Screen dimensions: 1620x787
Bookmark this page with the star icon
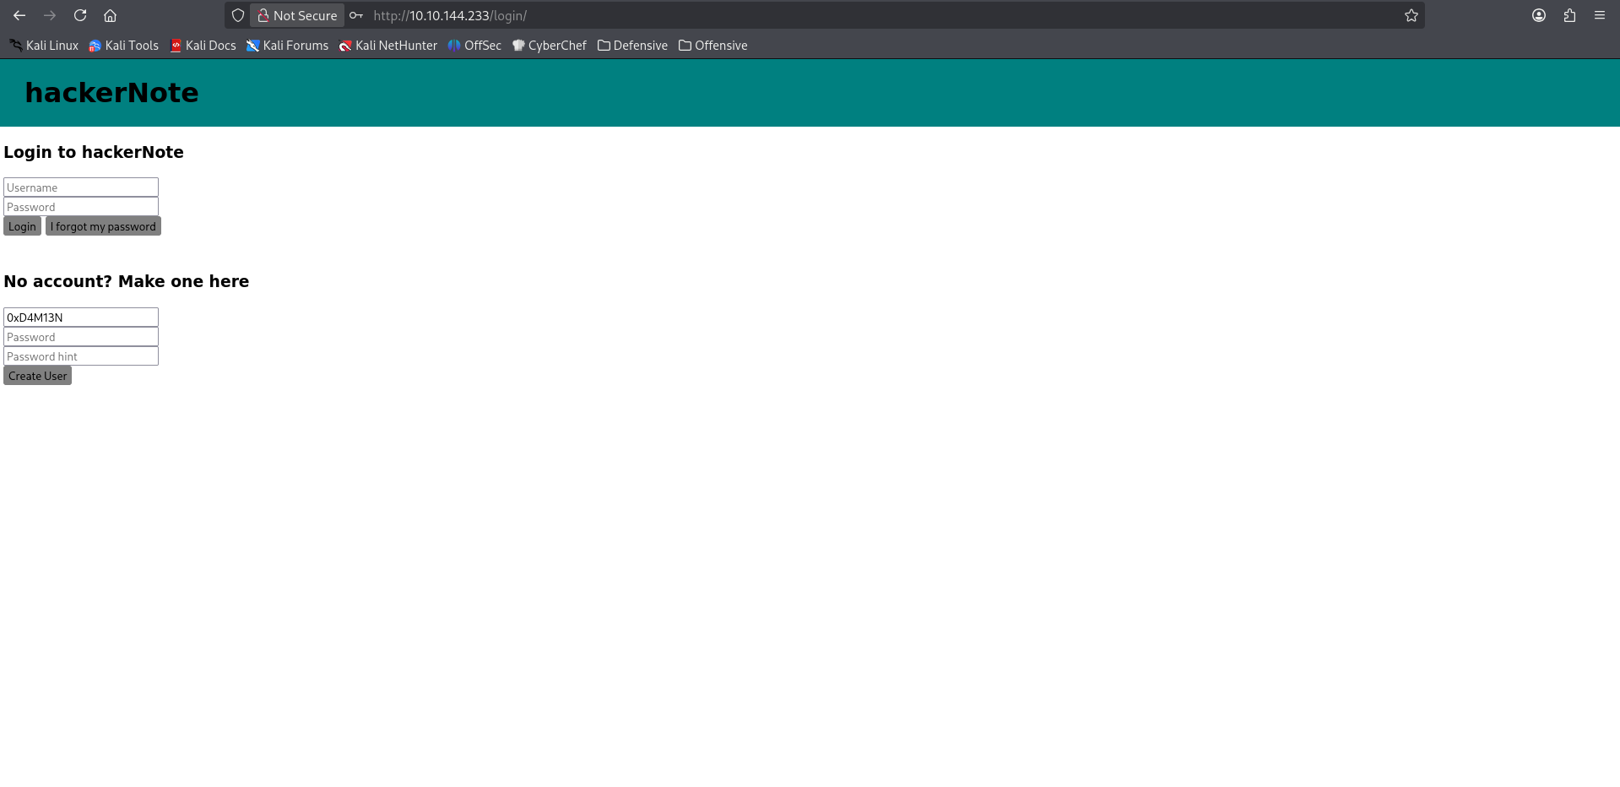tap(1411, 15)
